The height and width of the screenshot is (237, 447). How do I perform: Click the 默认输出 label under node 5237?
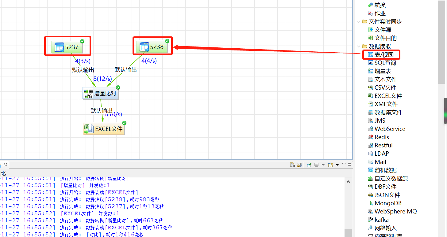coord(83,70)
